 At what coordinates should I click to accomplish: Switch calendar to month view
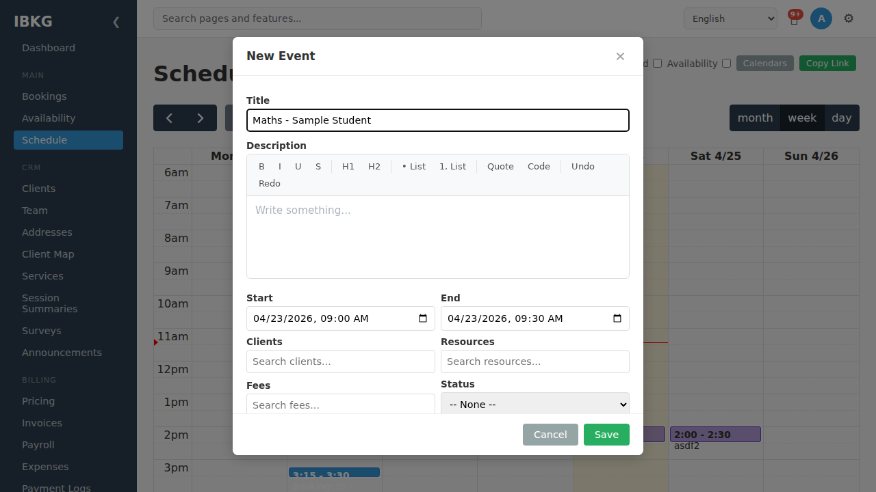(755, 118)
